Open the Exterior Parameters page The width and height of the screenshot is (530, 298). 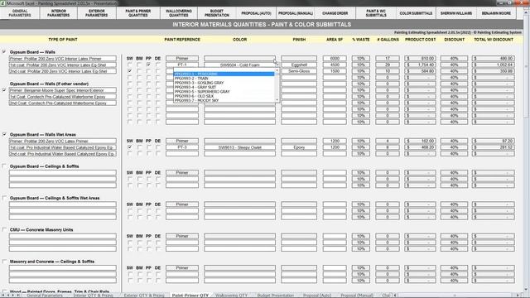tap(97, 13)
